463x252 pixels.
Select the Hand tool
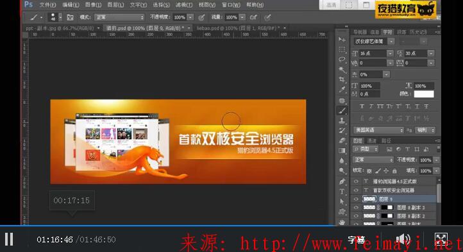pyautogui.click(x=342, y=222)
